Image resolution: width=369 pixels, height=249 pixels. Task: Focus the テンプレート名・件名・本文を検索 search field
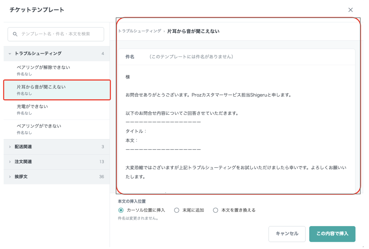[x=56, y=34]
